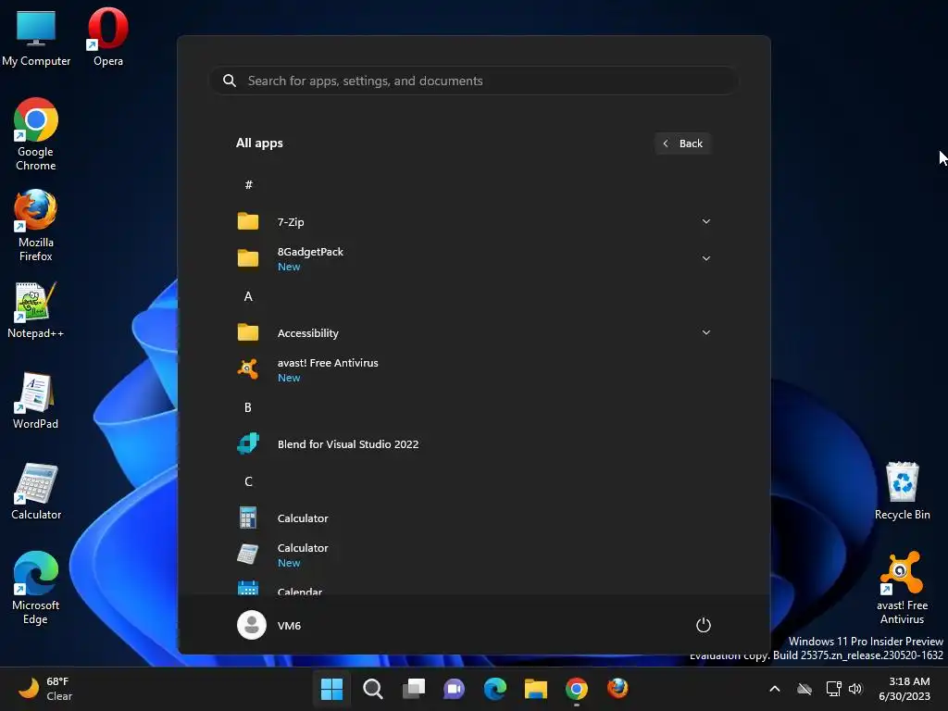Image resolution: width=948 pixels, height=711 pixels.
Task: Click OneDrive cloud tray icon
Action: (x=805, y=689)
